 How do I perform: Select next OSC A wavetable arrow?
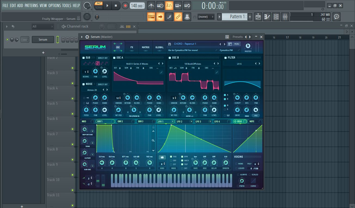pos(163,64)
